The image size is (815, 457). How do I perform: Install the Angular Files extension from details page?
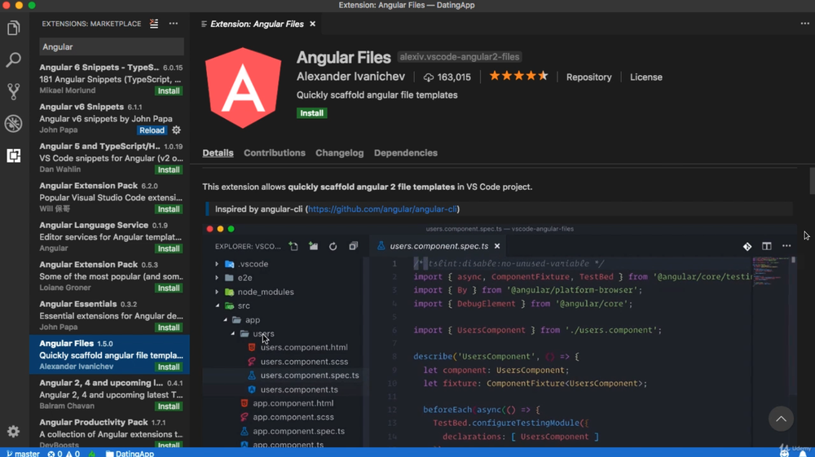coord(311,112)
